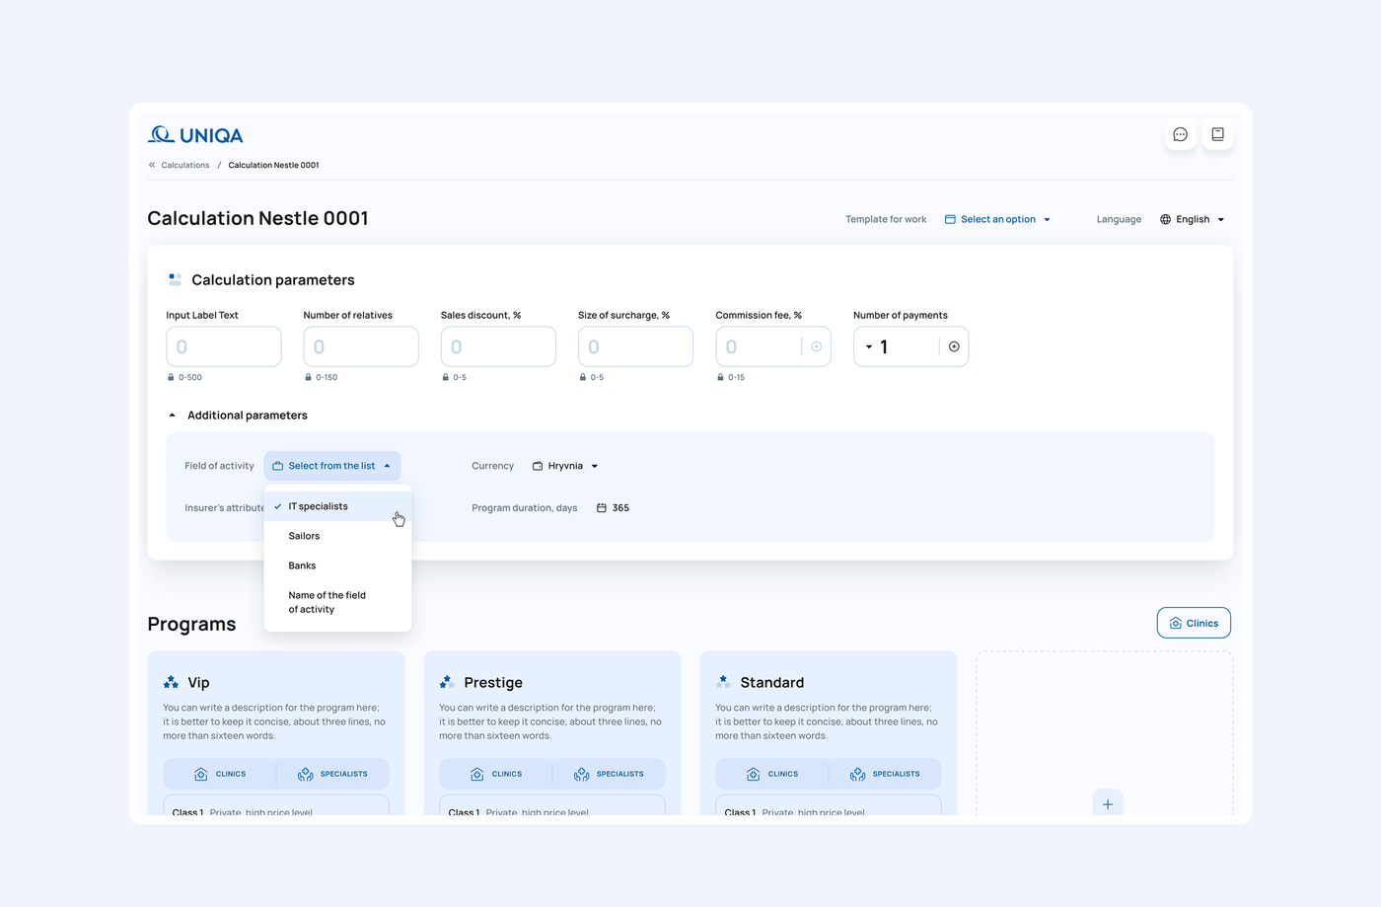Open the Hryvnia currency dropdown

point(565,466)
